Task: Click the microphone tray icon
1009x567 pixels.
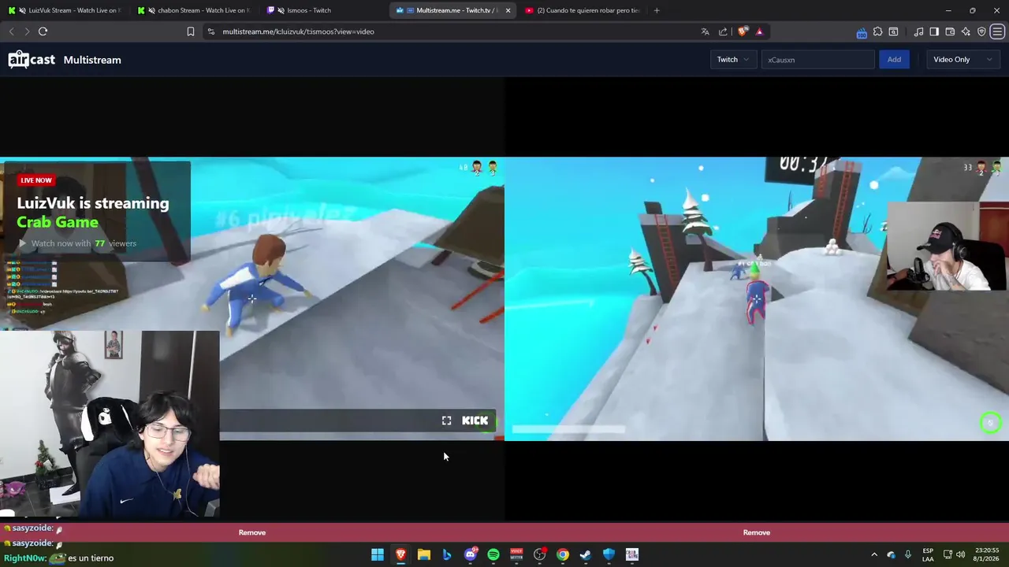Action: 908,554
